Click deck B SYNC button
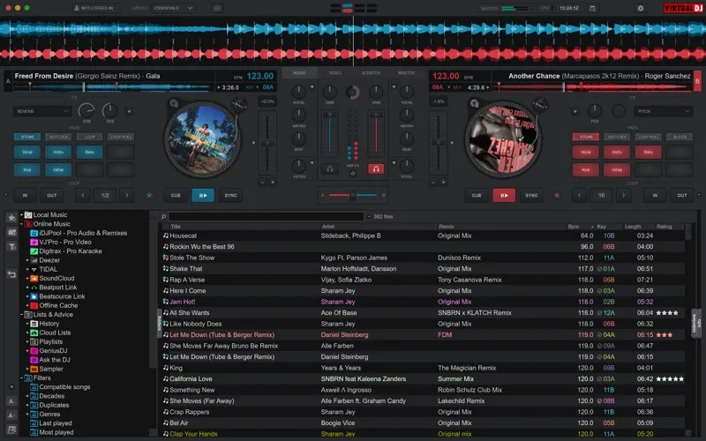This screenshot has width=706, height=441. (531, 195)
